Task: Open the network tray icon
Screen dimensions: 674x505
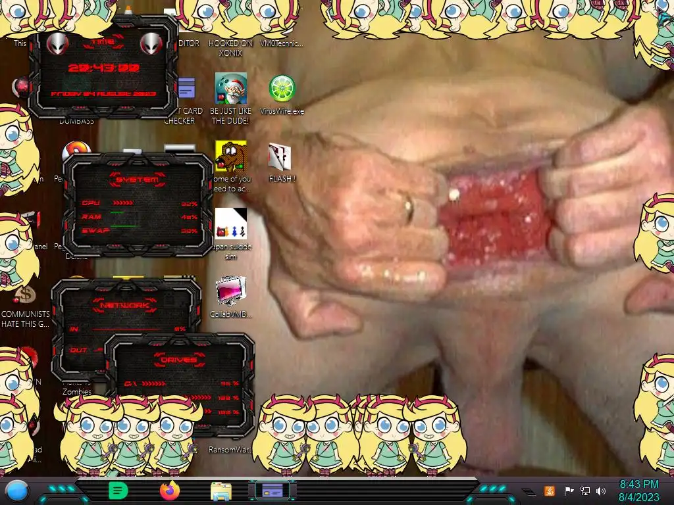Action: 584,491
